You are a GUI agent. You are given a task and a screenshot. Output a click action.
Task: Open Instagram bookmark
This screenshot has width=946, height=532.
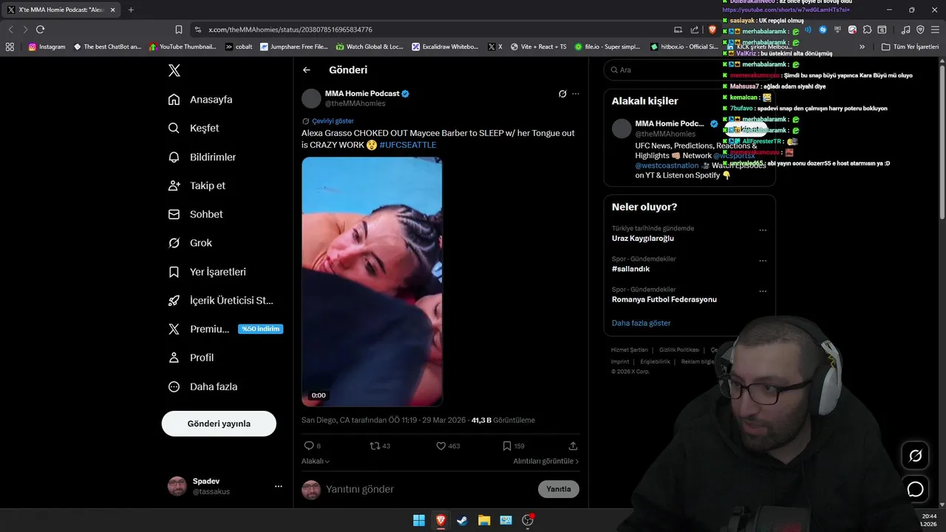(47, 47)
